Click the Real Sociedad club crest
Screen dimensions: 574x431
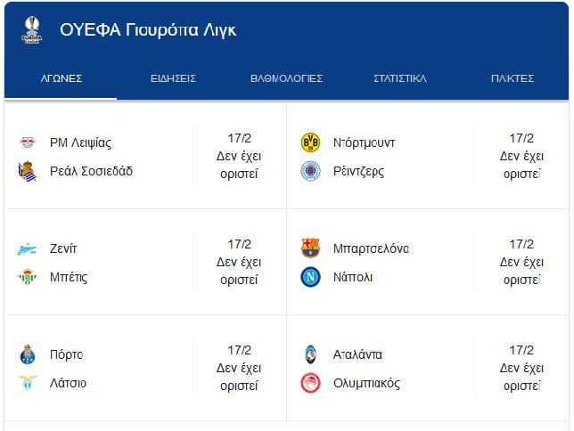28,171
